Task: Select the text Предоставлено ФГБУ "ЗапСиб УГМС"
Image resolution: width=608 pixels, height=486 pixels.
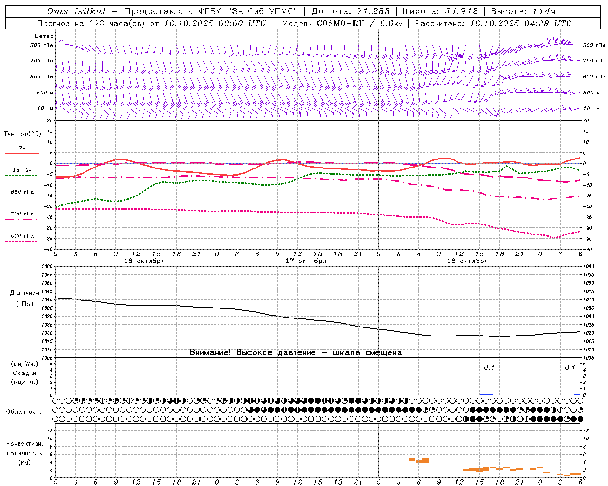Action: click(210, 11)
